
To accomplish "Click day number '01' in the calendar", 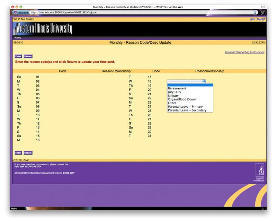I will pos(38,77).
